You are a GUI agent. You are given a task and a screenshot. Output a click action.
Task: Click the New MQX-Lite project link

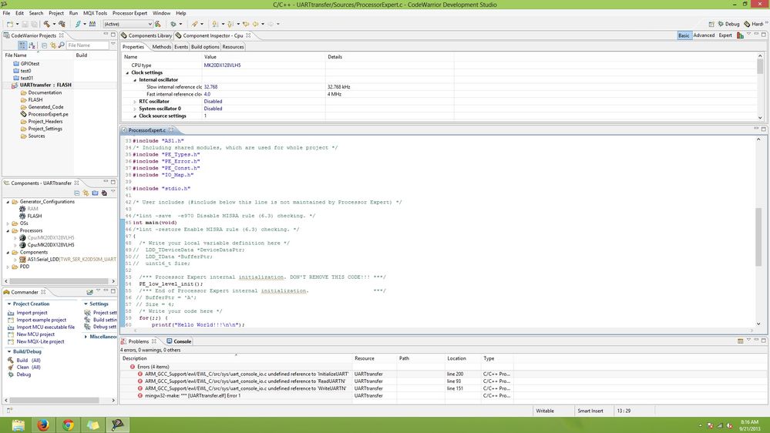tap(40, 341)
